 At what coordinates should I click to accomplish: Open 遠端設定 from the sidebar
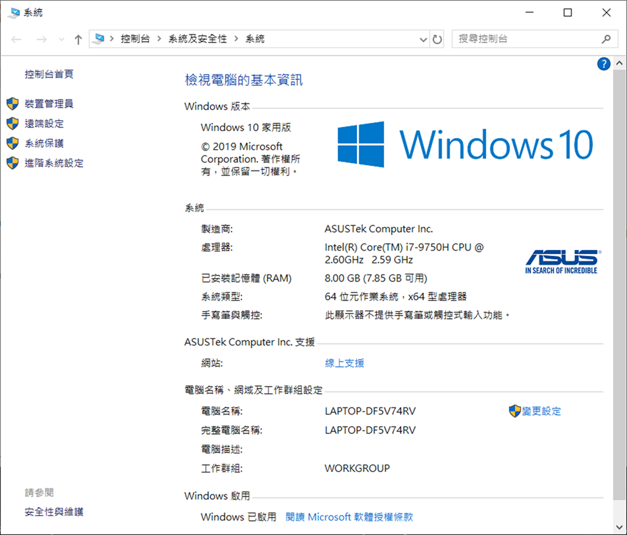45,123
